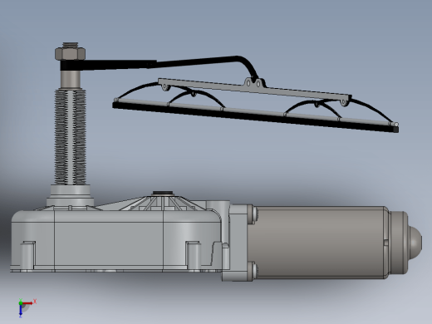Select the hex nut atop the wiper shaft
Viewport: 432px width, 324px height.
pyautogui.click(x=70, y=53)
